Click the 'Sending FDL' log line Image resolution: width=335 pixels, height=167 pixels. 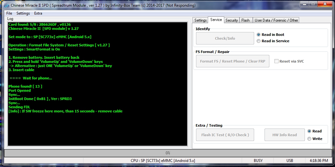click(19, 107)
